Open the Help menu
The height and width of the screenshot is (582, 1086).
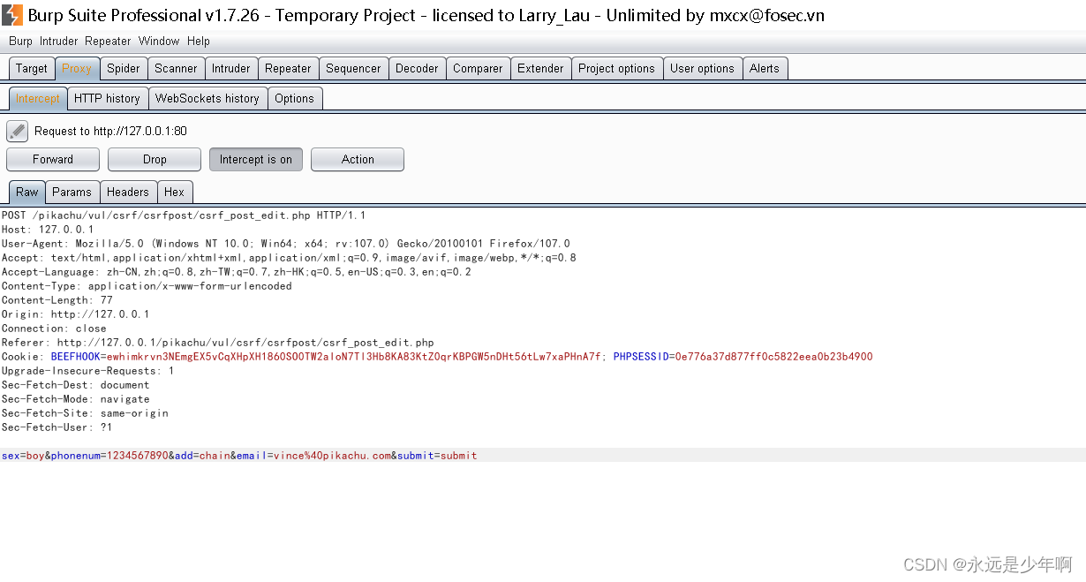[199, 41]
